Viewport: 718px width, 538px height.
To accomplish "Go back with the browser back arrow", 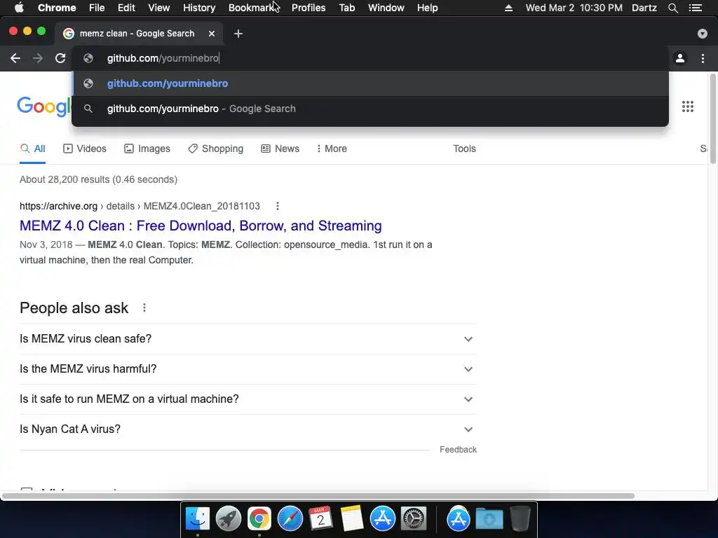I will 15,58.
